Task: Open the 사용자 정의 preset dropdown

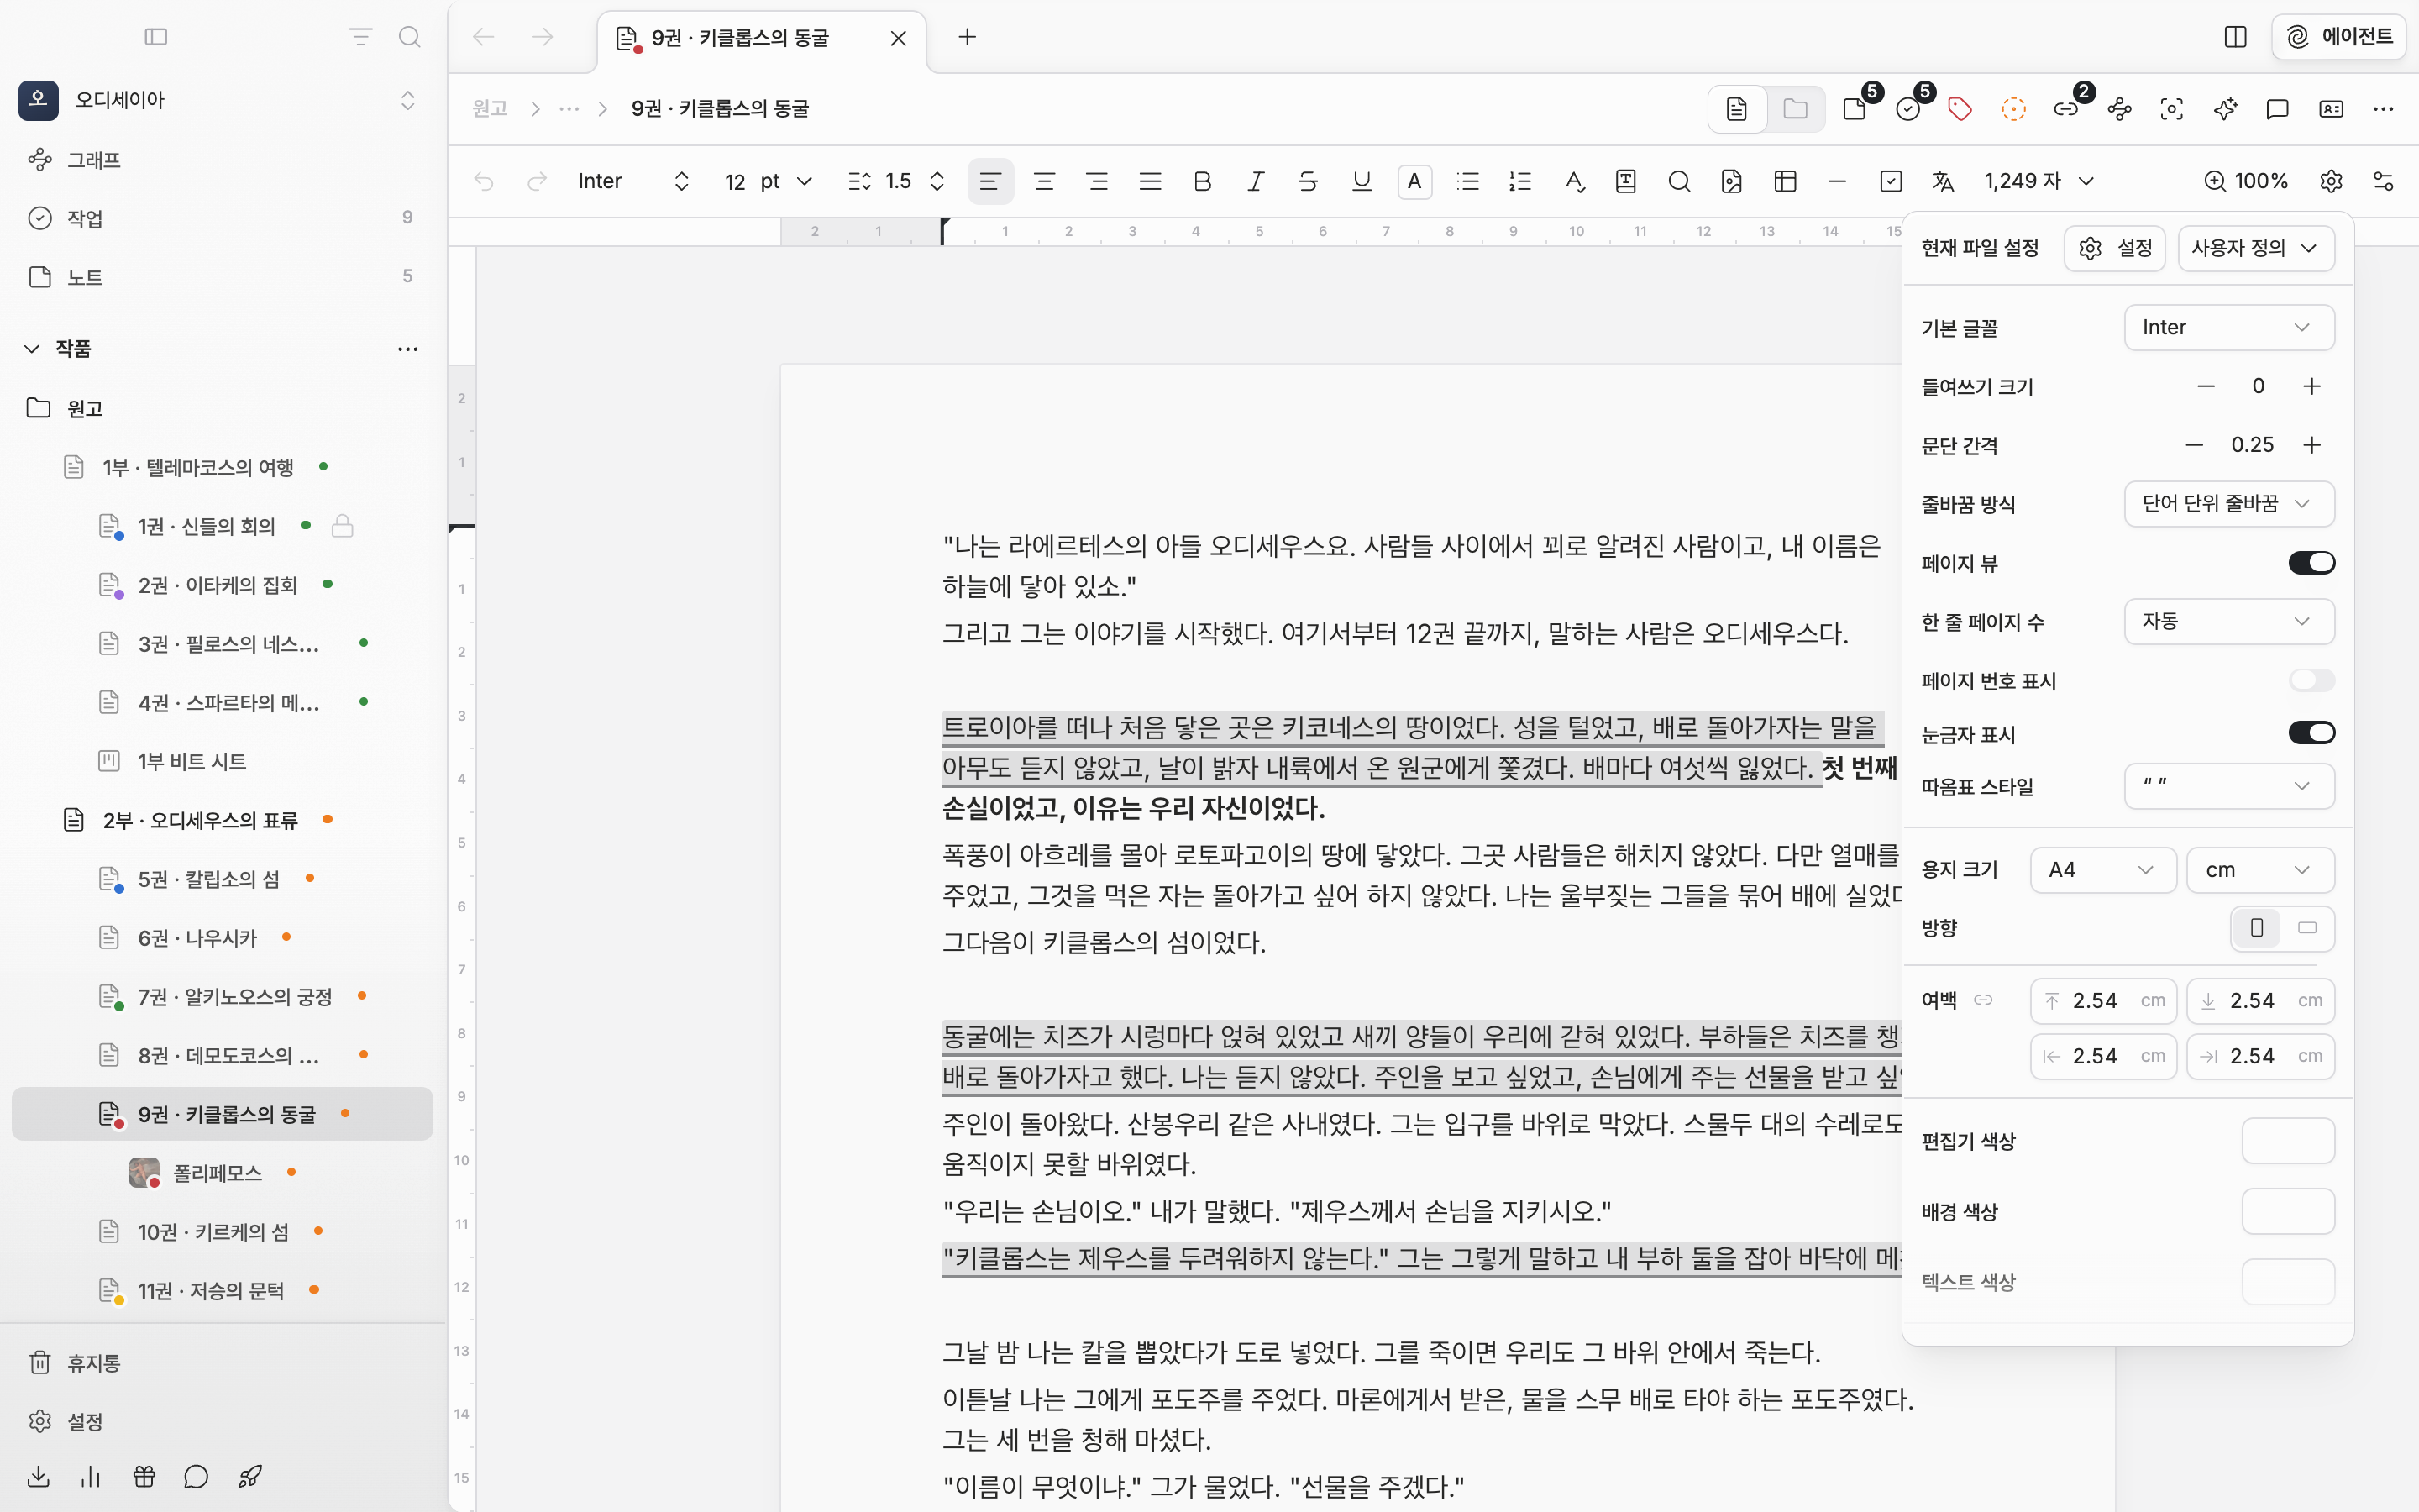Action: coord(2256,248)
